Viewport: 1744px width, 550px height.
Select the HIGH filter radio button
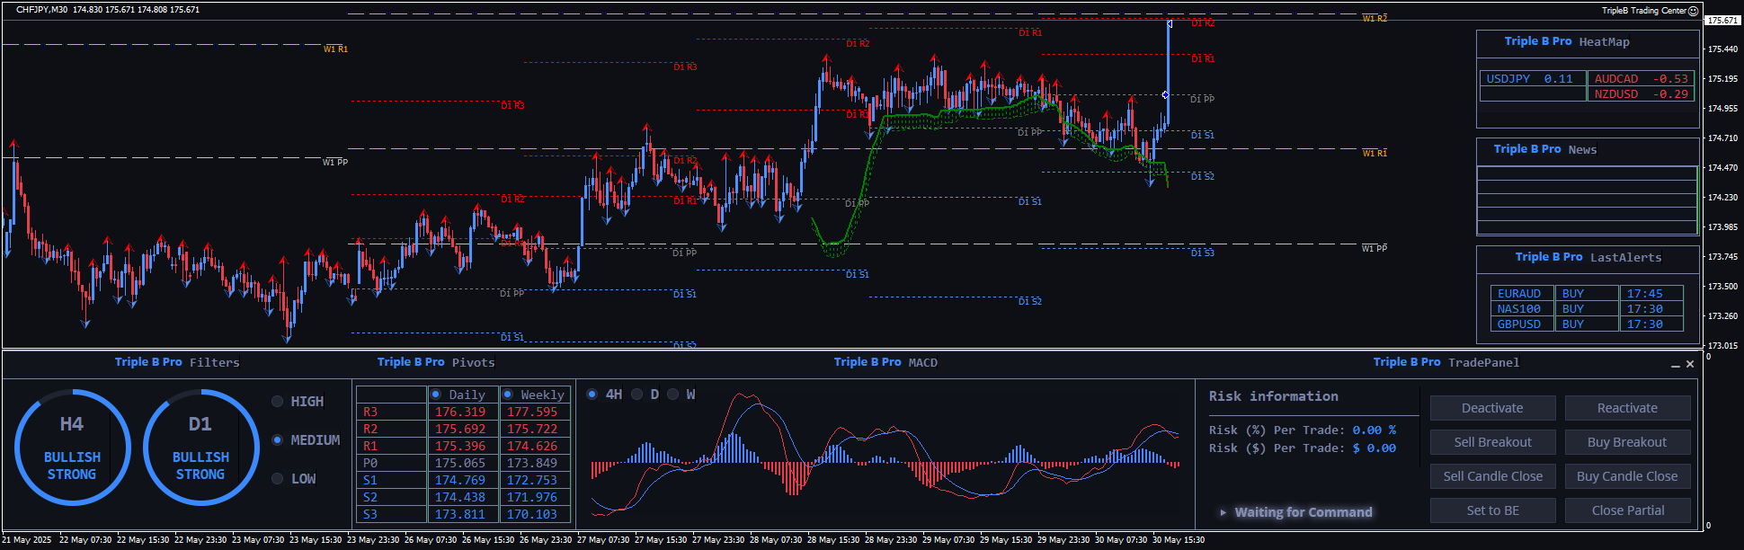tap(278, 402)
